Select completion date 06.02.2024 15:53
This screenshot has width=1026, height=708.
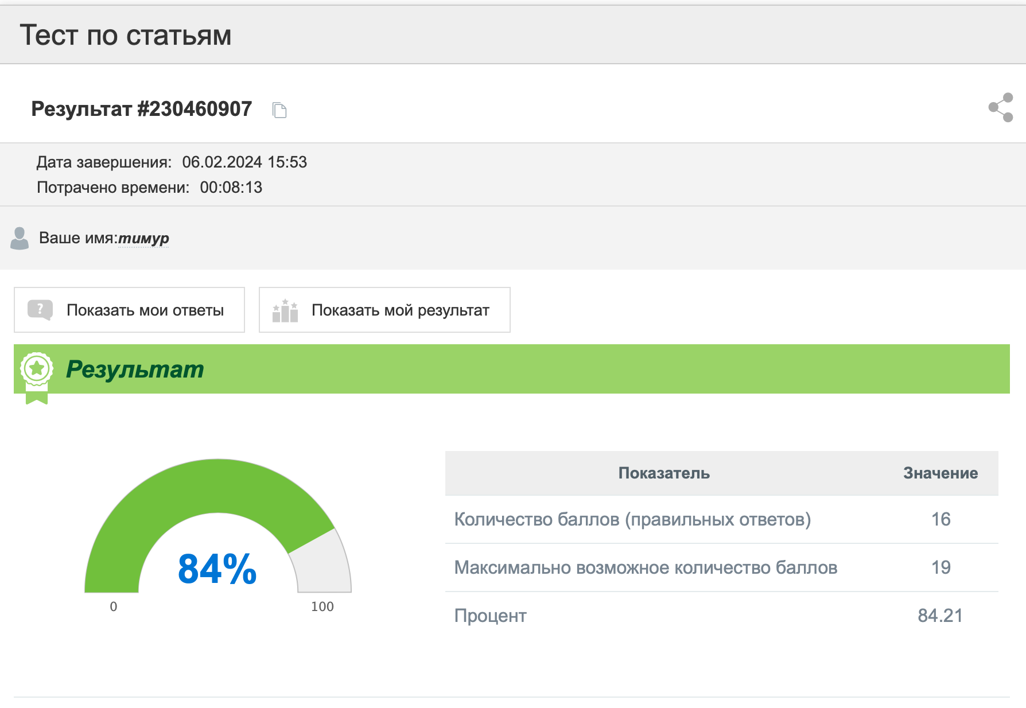[x=244, y=162]
